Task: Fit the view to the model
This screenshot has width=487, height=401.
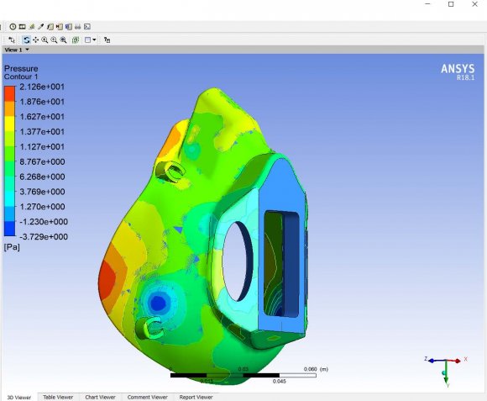Action: coord(63,40)
